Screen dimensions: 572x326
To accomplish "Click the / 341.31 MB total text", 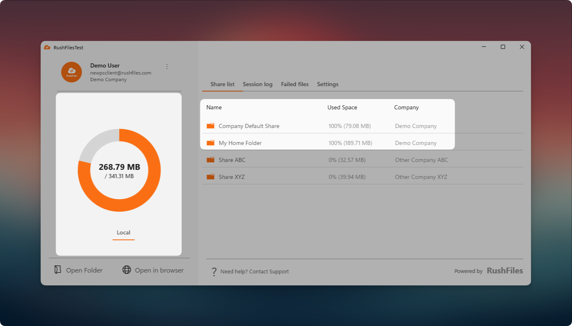I will point(119,176).
